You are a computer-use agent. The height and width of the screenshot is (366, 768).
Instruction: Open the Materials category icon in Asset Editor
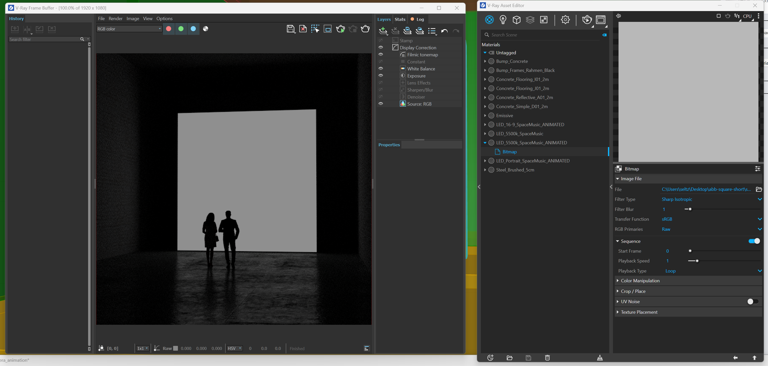[x=489, y=20]
